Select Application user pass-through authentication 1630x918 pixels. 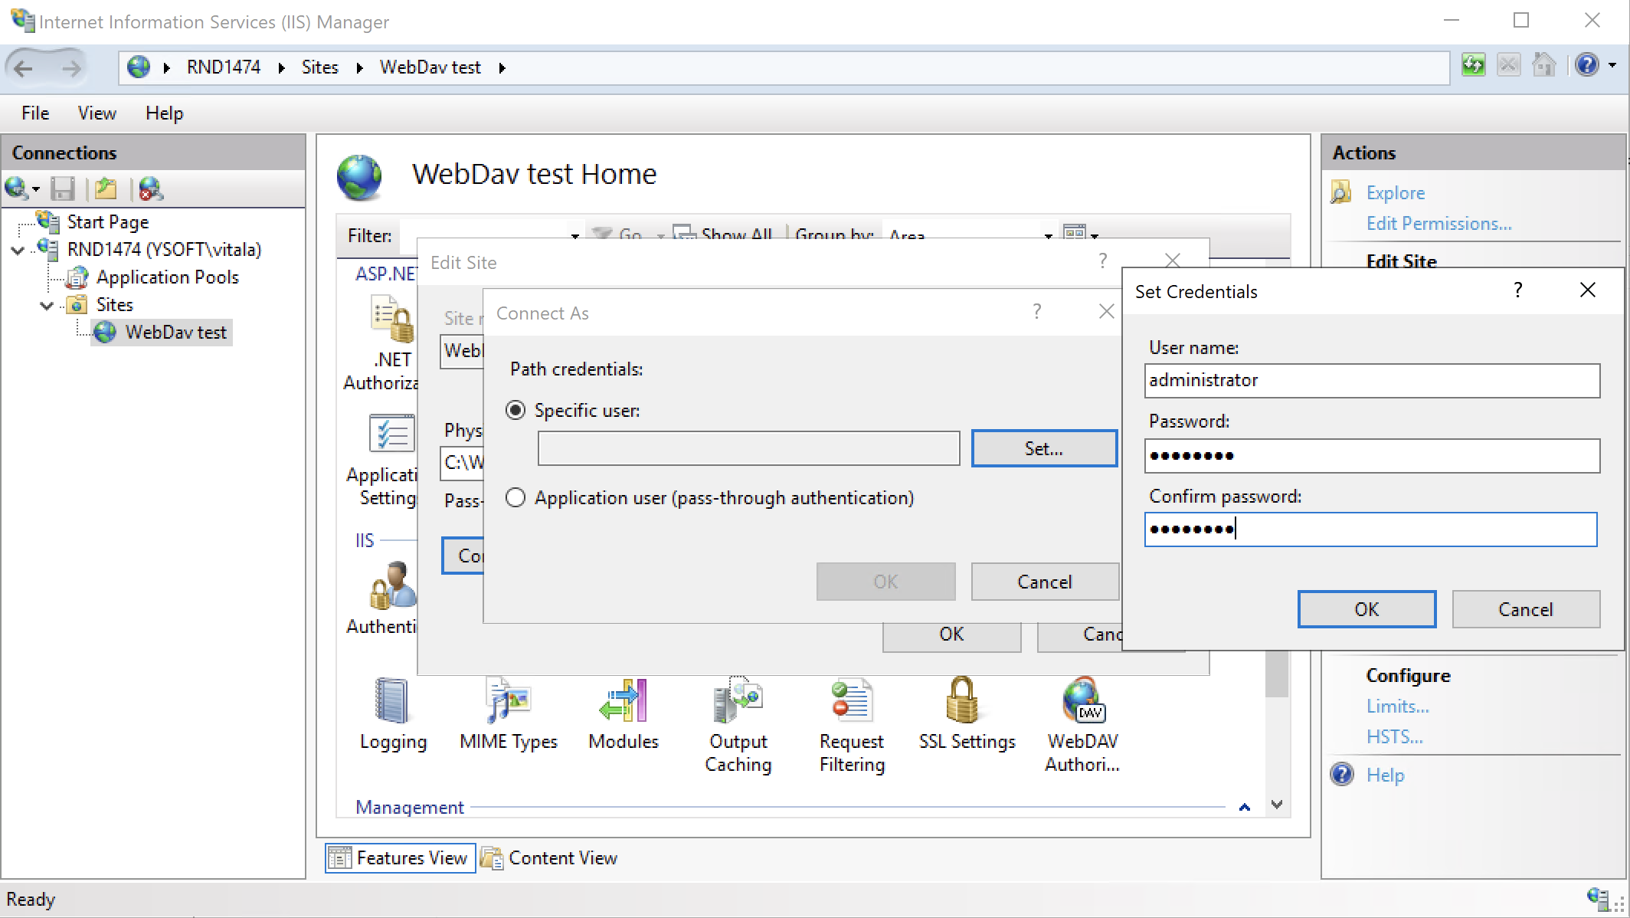(515, 497)
